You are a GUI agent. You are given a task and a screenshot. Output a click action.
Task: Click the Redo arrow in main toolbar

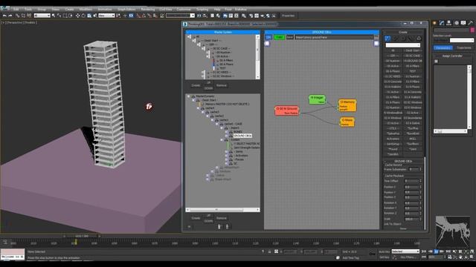[10, 16]
